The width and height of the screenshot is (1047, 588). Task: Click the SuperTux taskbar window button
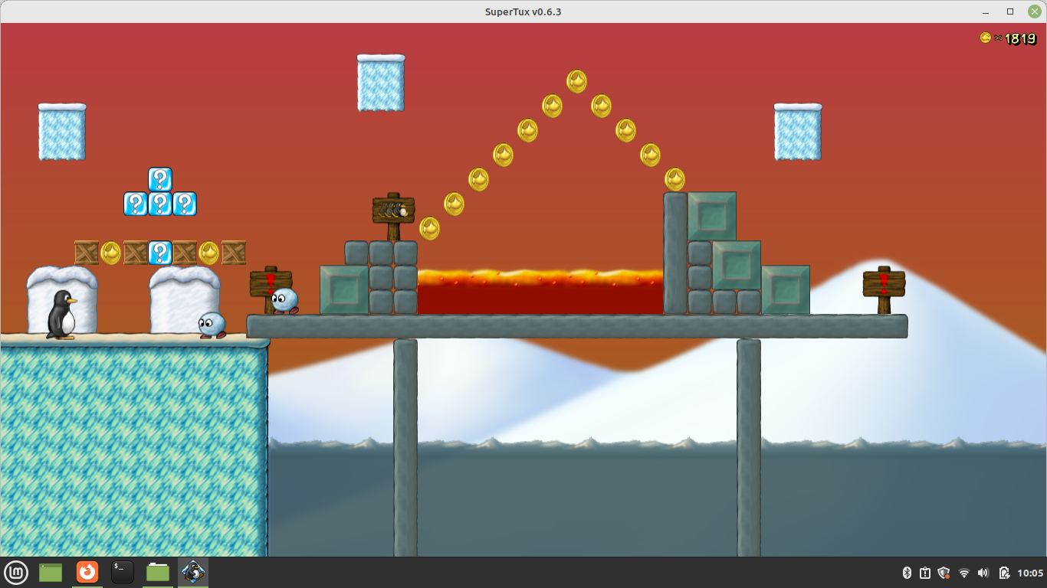(193, 572)
